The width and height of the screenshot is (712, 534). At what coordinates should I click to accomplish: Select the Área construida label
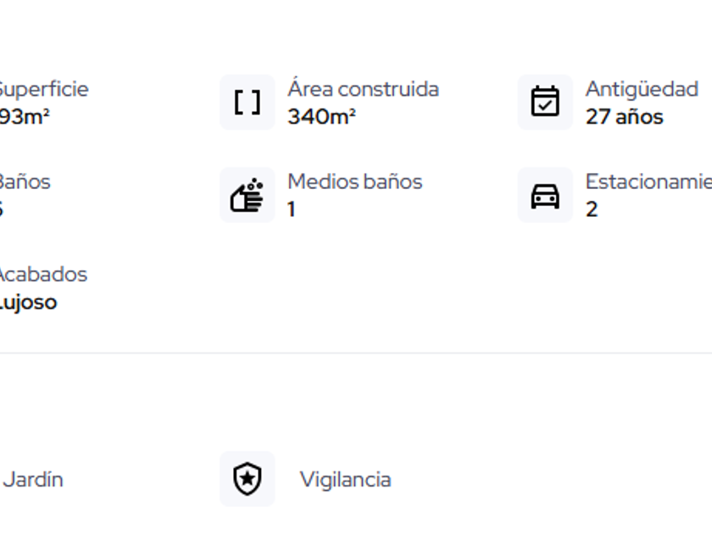[x=363, y=89]
